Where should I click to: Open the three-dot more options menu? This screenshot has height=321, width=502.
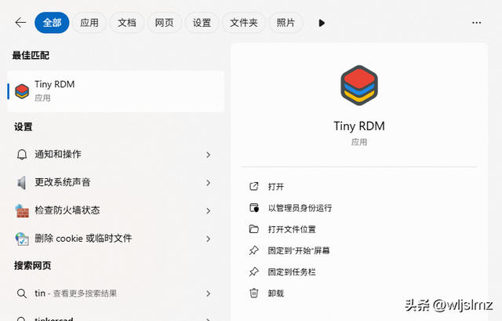pos(476,23)
